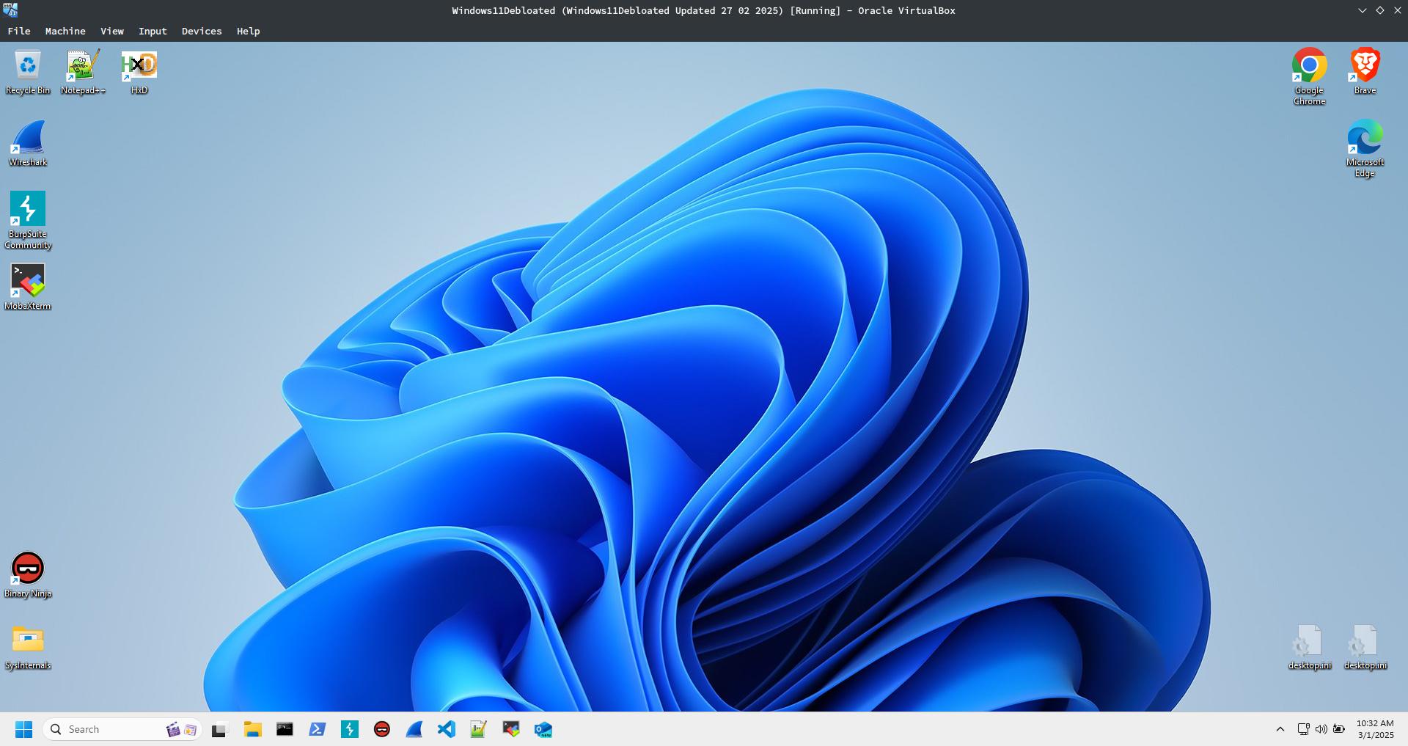Select the Microsoft Edge desktop shortcut

pos(1365,149)
